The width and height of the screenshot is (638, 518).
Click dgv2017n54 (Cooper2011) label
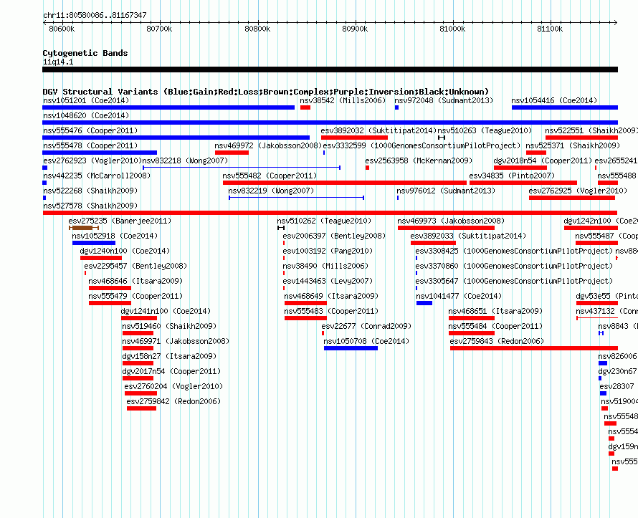tap(171, 371)
